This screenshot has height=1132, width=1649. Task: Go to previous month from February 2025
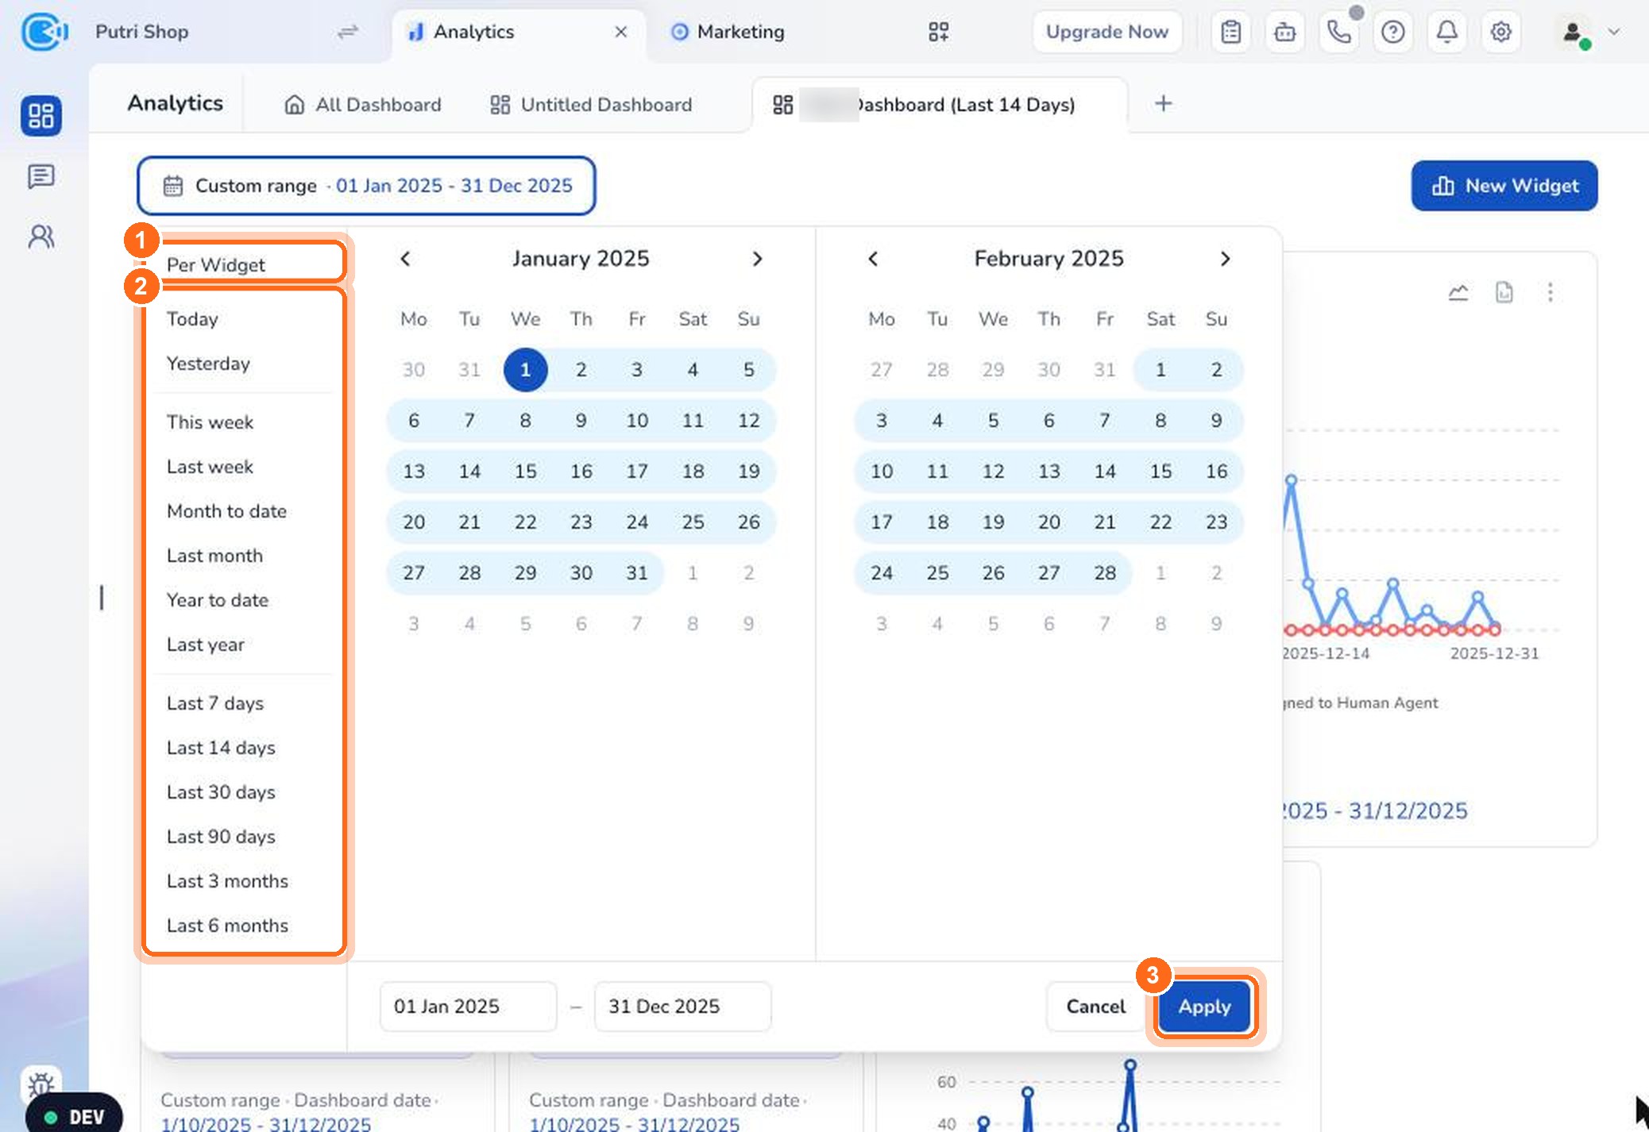click(873, 259)
